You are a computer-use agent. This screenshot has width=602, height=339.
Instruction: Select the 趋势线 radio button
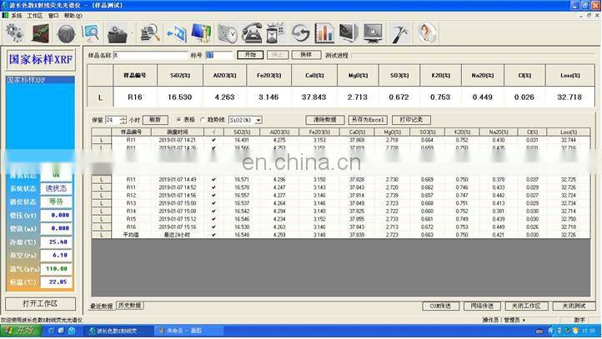[x=203, y=120]
